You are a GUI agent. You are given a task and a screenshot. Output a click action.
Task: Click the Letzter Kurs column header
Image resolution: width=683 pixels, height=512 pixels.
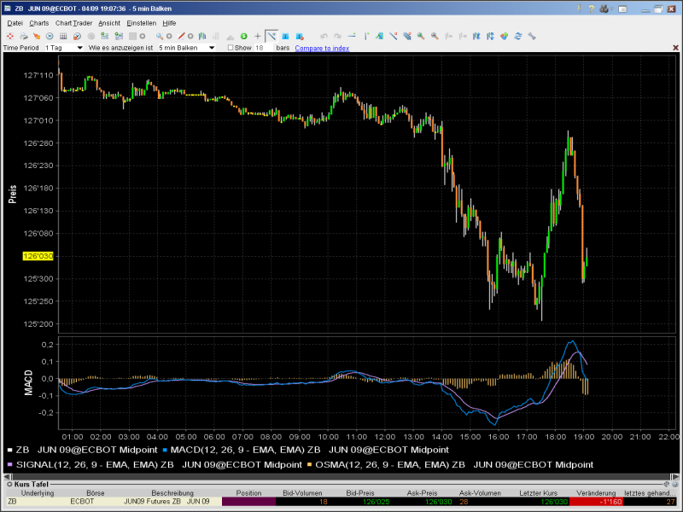point(539,493)
